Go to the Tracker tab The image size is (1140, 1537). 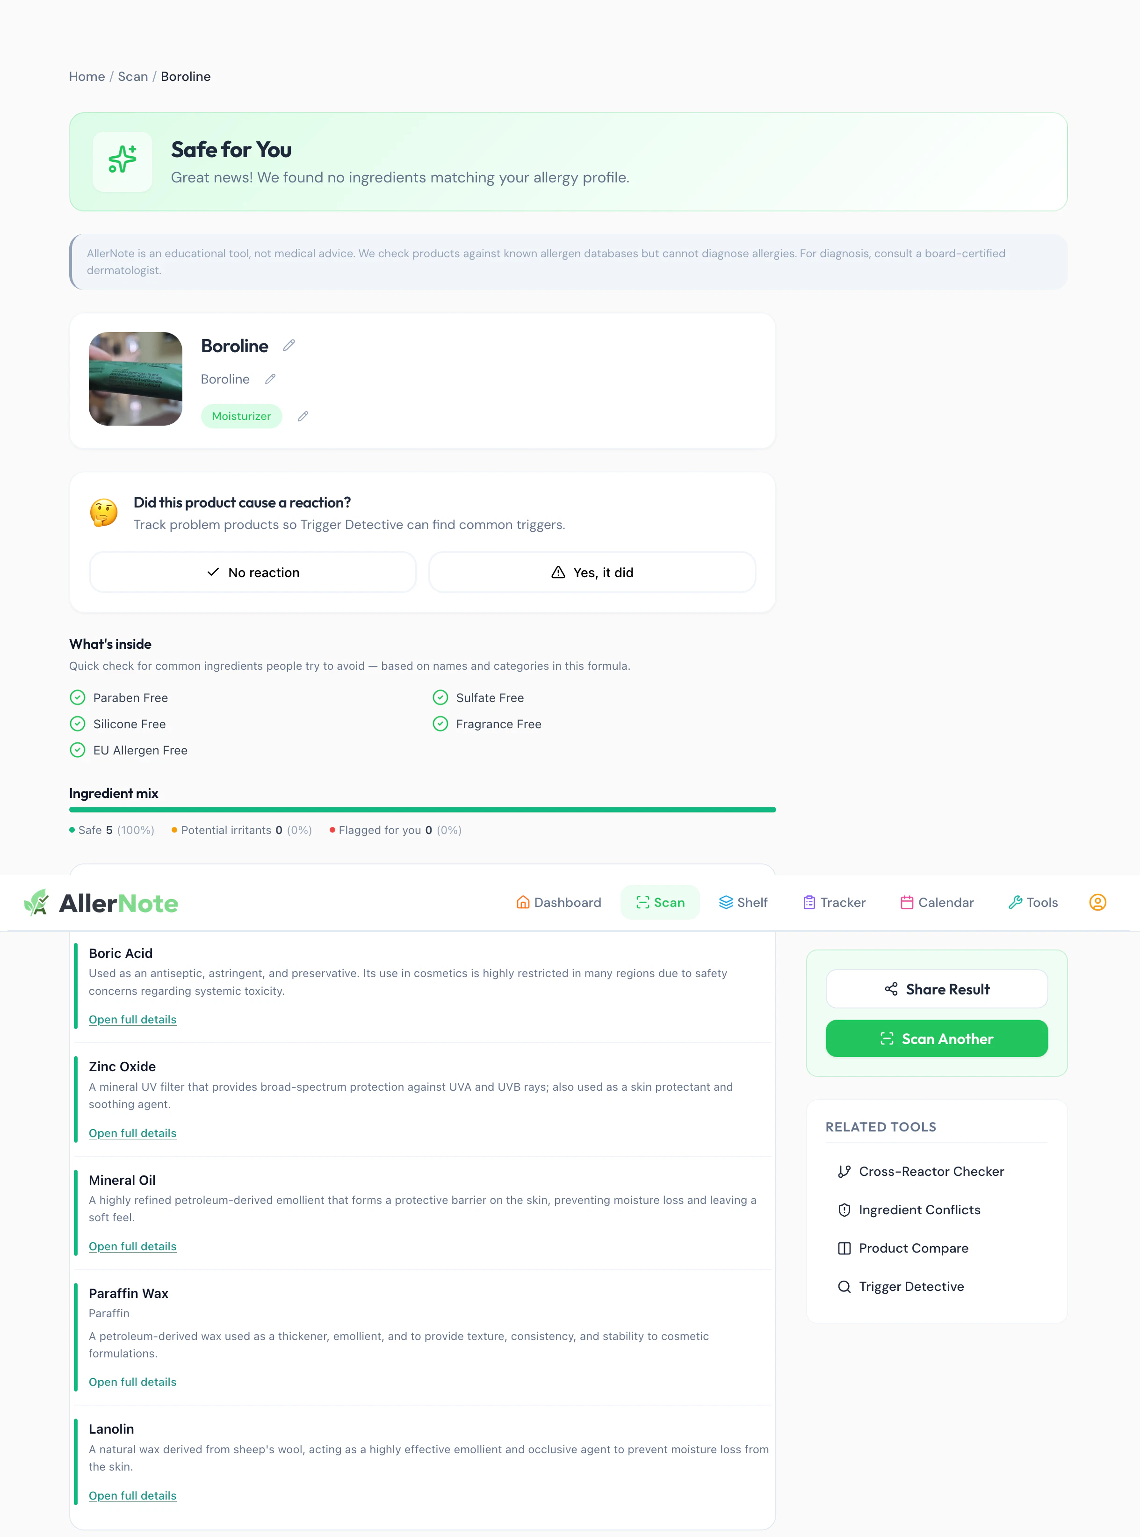click(834, 902)
